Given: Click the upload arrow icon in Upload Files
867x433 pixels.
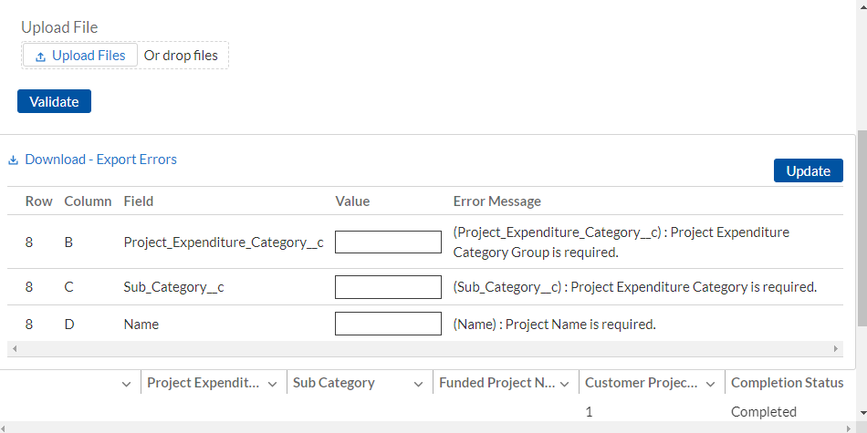Looking at the screenshot, I should (x=40, y=57).
